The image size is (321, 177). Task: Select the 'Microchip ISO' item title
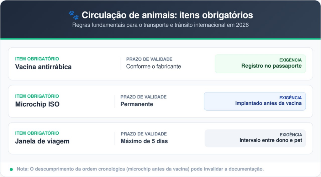(x=37, y=104)
